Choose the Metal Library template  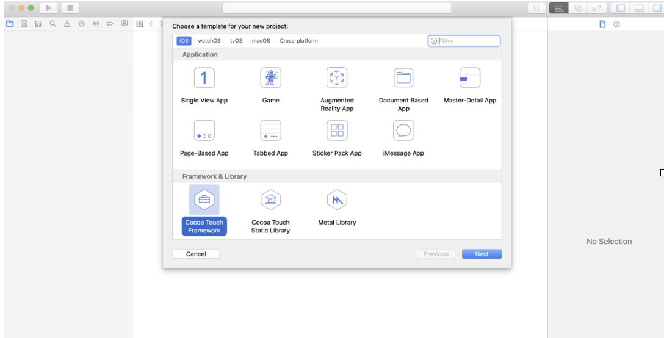coord(337,207)
